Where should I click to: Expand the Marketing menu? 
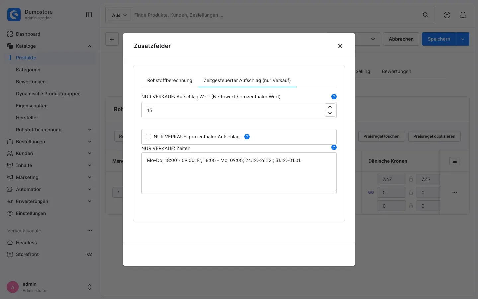point(90,177)
